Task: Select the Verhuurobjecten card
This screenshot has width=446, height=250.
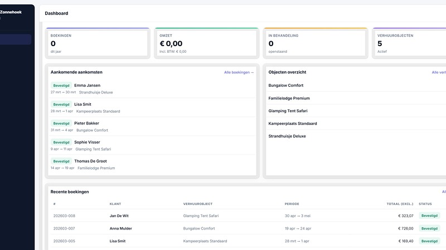Action: [410, 43]
